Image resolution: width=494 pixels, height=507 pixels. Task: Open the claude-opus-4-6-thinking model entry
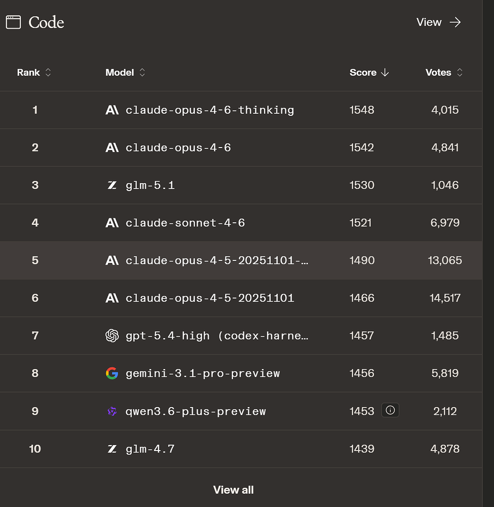pyautogui.click(x=210, y=110)
